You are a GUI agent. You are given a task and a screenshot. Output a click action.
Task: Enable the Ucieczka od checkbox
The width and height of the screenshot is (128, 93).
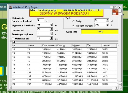point(13,39)
